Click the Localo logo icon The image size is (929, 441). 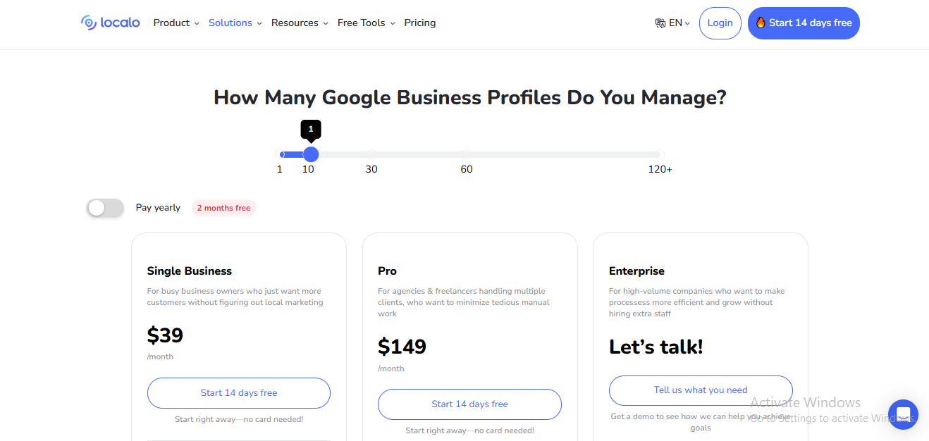[90, 23]
